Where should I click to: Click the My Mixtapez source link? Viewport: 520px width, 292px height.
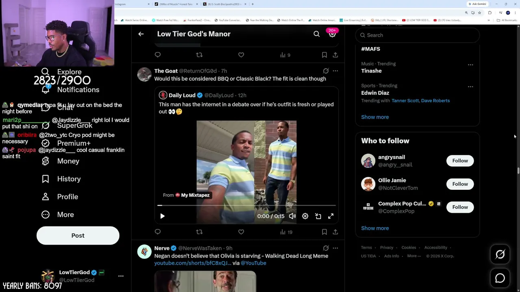(195, 195)
